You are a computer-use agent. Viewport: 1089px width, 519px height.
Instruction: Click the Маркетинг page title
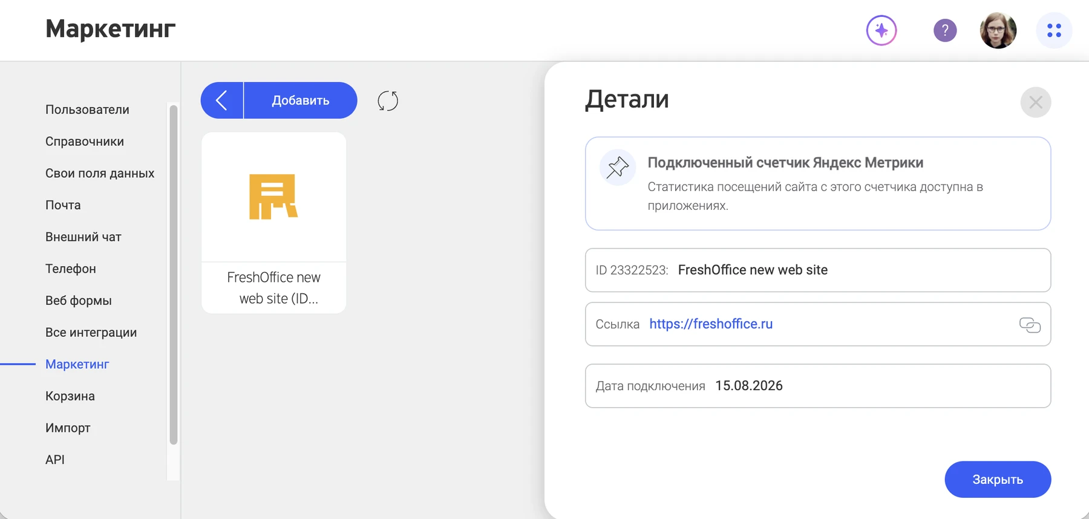click(111, 28)
